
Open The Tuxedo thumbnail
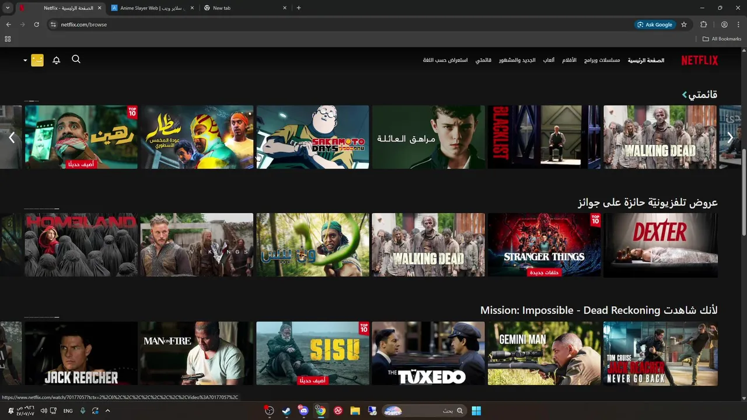[x=428, y=353]
